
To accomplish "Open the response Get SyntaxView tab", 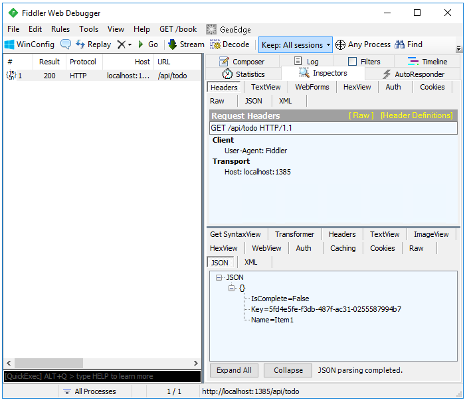I will point(235,234).
